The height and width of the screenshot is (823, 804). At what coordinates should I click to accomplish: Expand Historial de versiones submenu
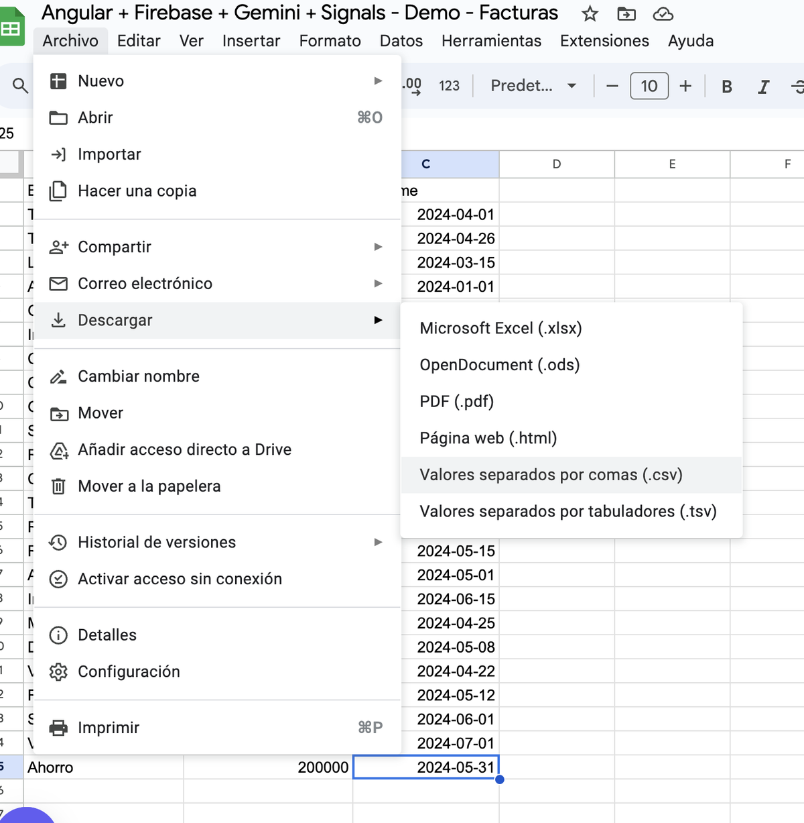pyautogui.click(x=217, y=542)
